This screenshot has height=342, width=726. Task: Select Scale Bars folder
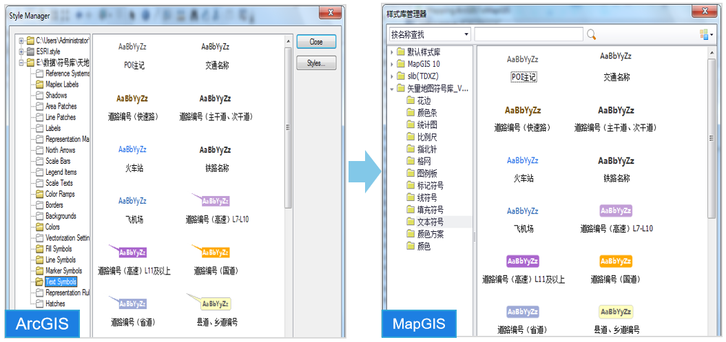point(53,161)
